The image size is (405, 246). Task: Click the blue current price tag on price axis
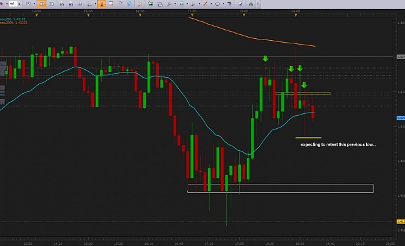[401, 118]
